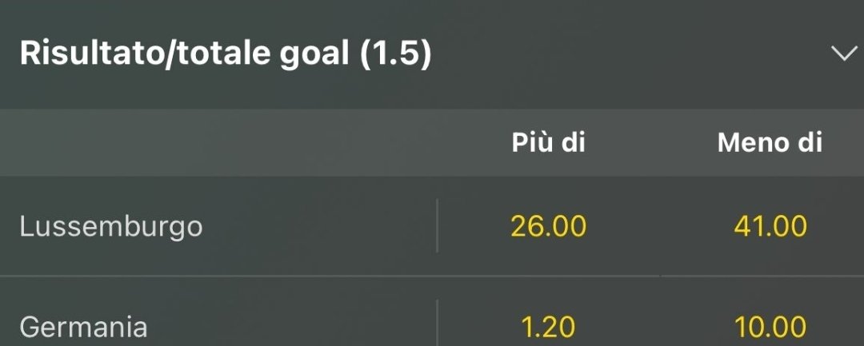The image size is (864, 346).
Task: Click the Lussemburgo team label
Action: coord(111,227)
